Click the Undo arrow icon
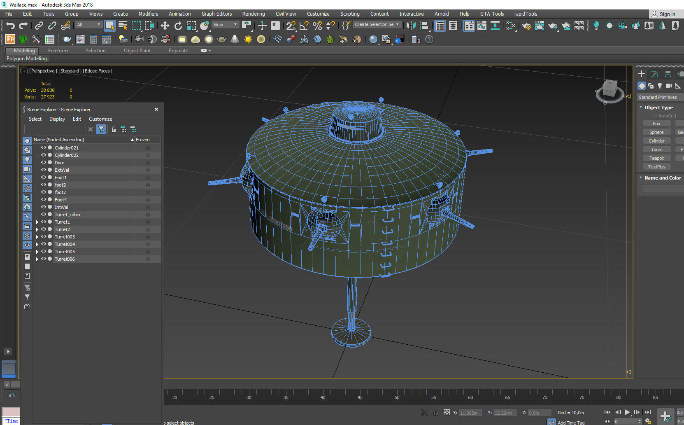684x425 pixels. [x=10, y=26]
